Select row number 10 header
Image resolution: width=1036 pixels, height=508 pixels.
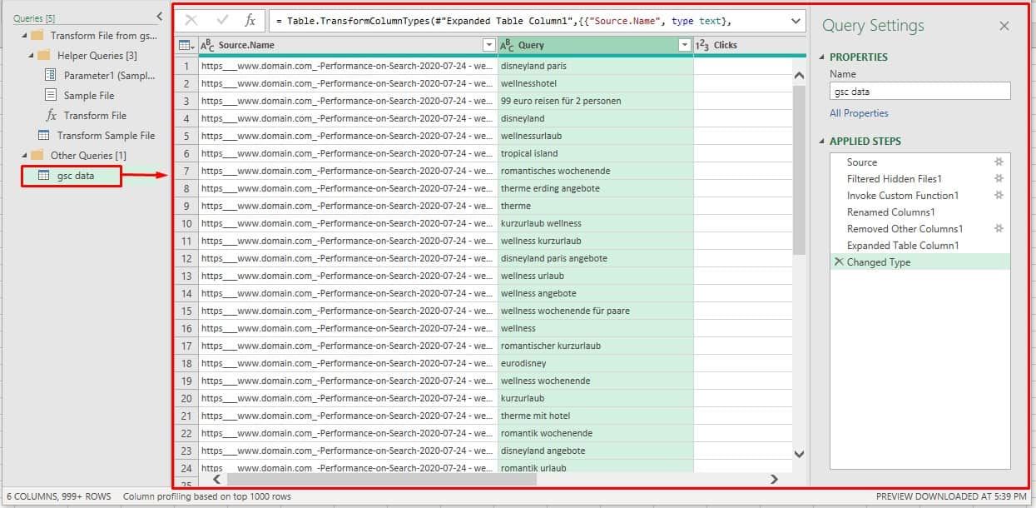point(186,223)
